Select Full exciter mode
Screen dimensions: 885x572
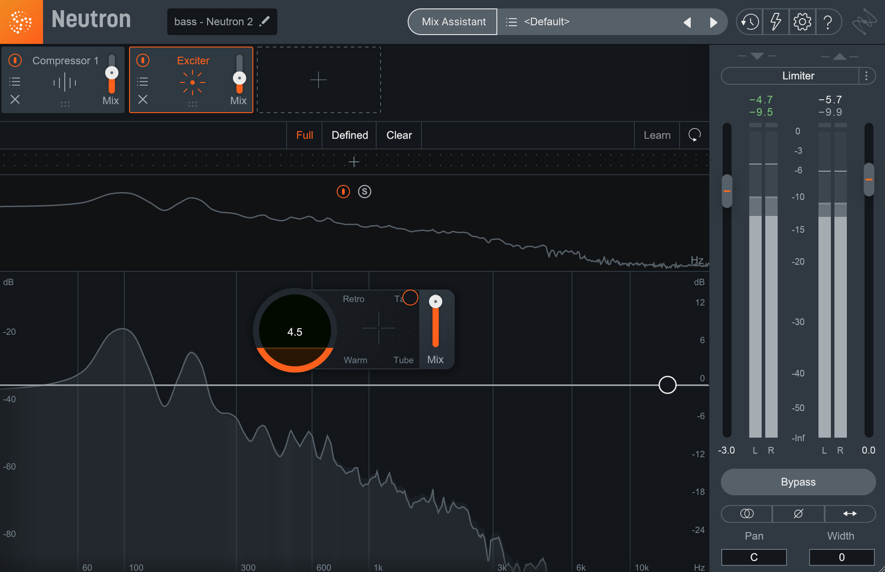[x=305, y=135]
